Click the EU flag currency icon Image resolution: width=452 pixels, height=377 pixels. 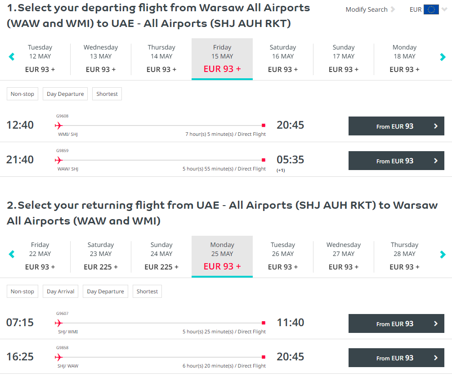(x=431, y=9)
